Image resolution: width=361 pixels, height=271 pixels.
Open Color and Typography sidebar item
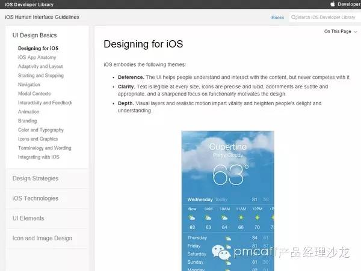41,130
